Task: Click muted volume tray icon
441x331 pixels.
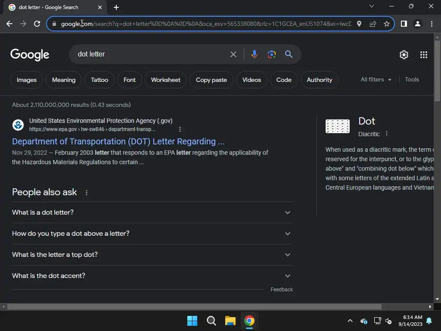Action: pyautogui.click(x=388, y=321)
